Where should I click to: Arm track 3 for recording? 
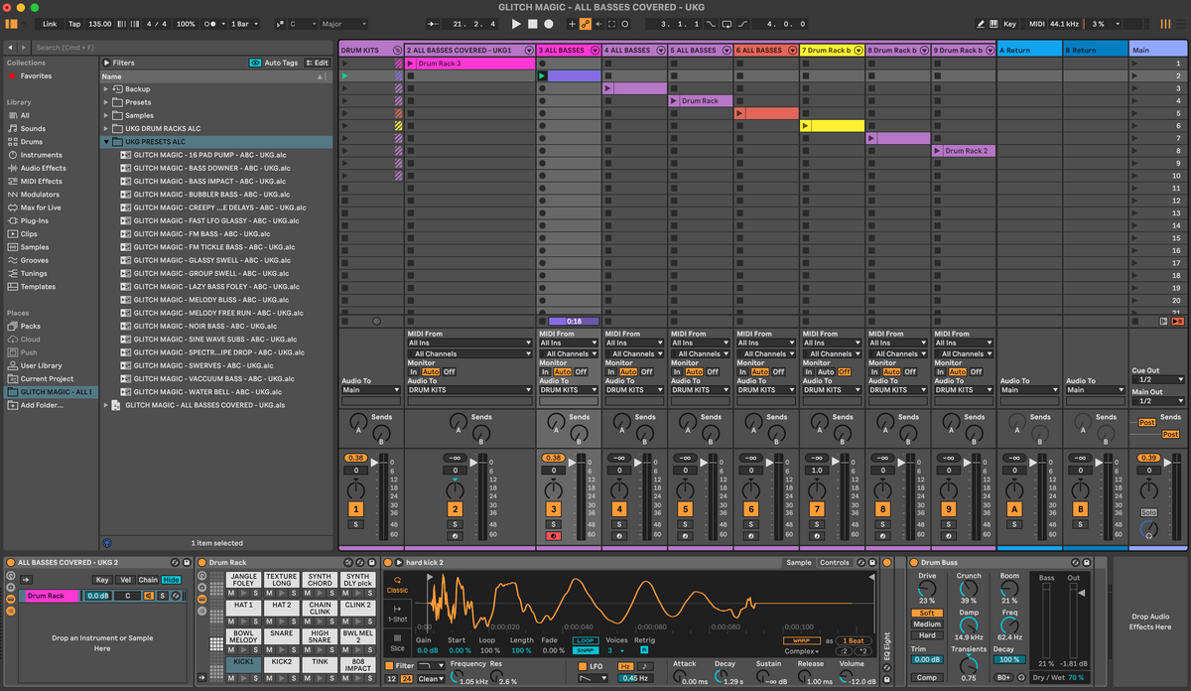pos(553,536)
